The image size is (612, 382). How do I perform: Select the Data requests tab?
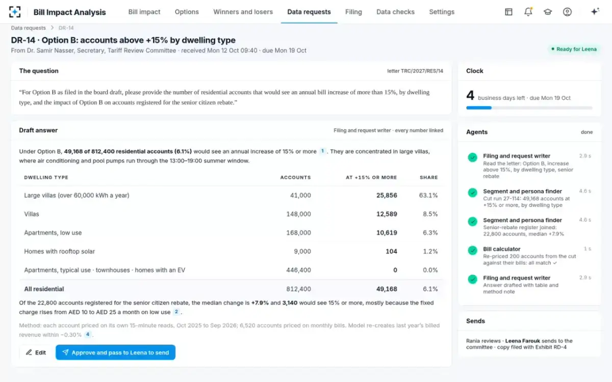(x=309, y=12)
